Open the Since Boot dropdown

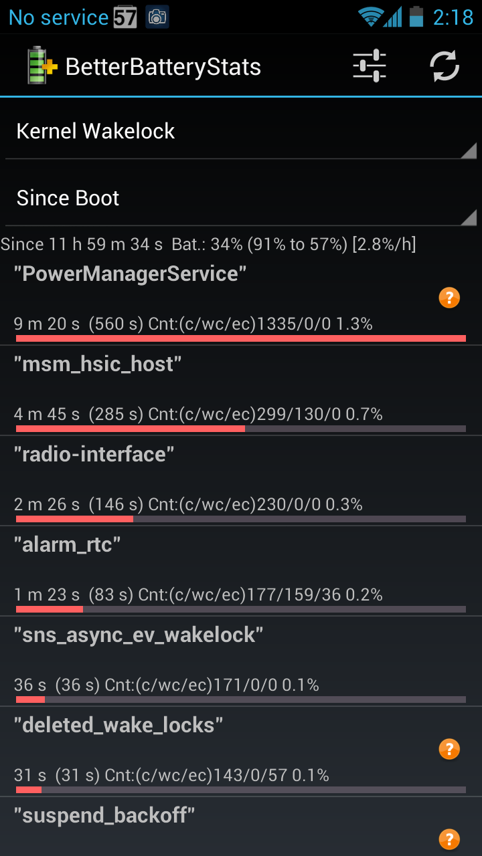point(241,198)
